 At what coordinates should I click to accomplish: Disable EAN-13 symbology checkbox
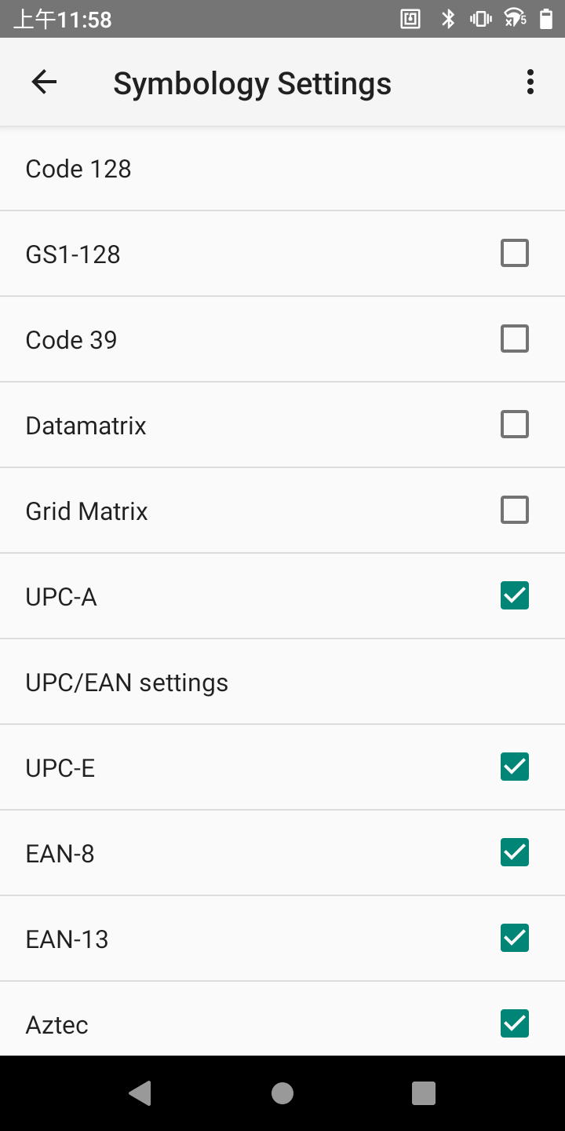[515, 939]
